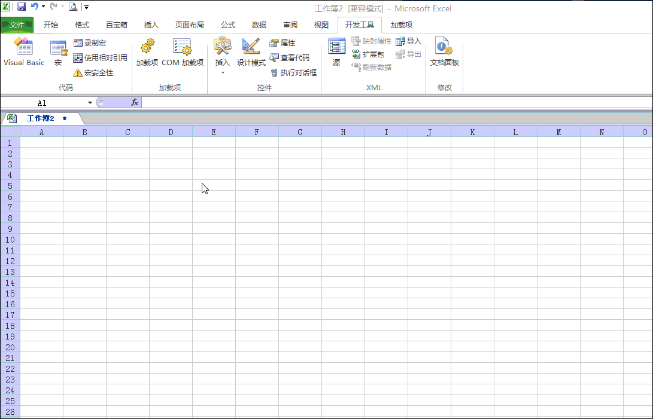Click 导入 to import XML data
This screenshot has width=653, height=419.
click(x=410, y=41)
